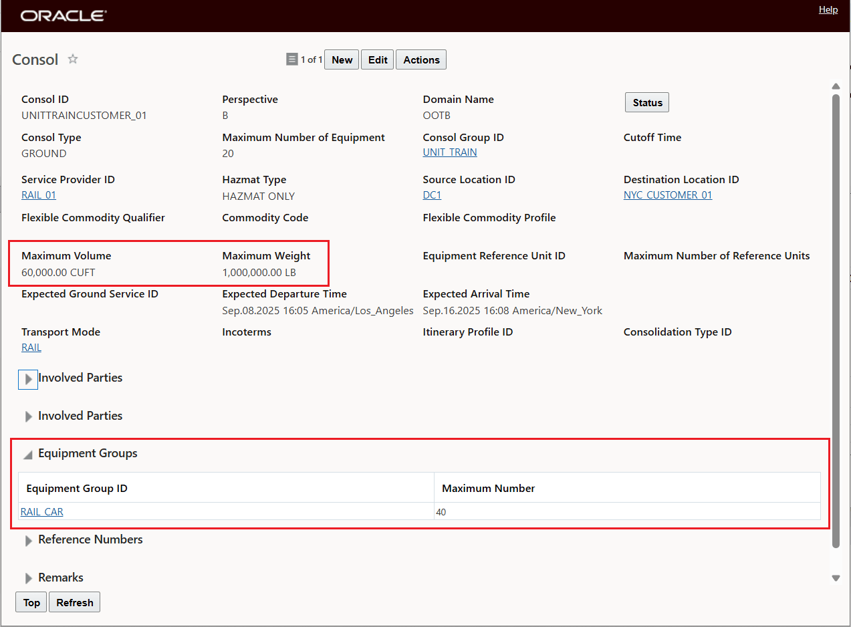Click the Consol page title
Image resolution: width=851 pixels, height=627 pixels.
pos(35,59)
